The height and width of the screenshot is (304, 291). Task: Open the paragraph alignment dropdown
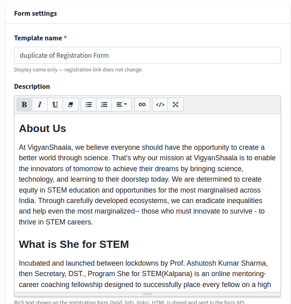point(121,105)
